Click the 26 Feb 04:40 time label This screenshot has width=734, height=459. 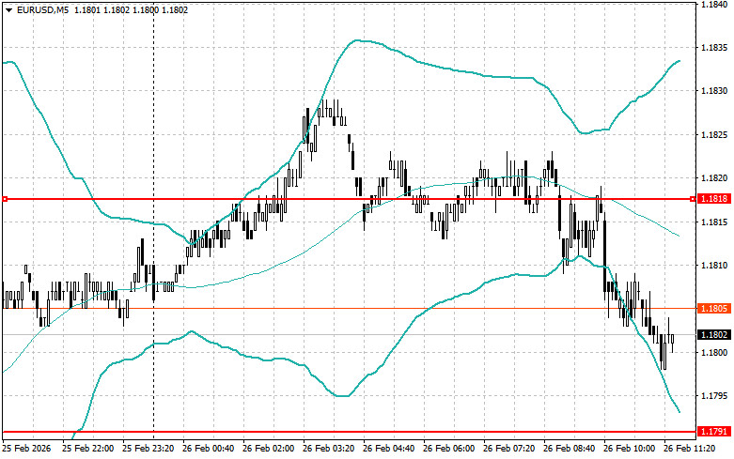pyautogui.click(x=388, y=449)
